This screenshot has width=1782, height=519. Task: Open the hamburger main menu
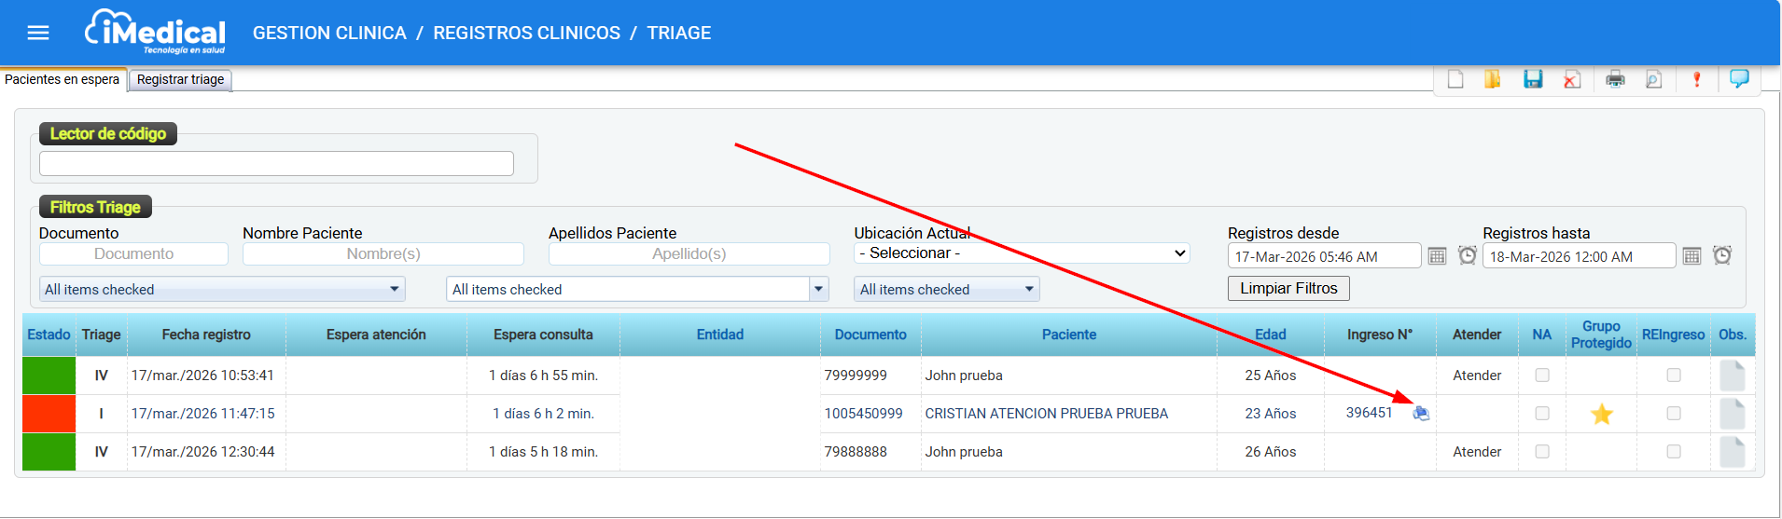[x=38, y=34]
